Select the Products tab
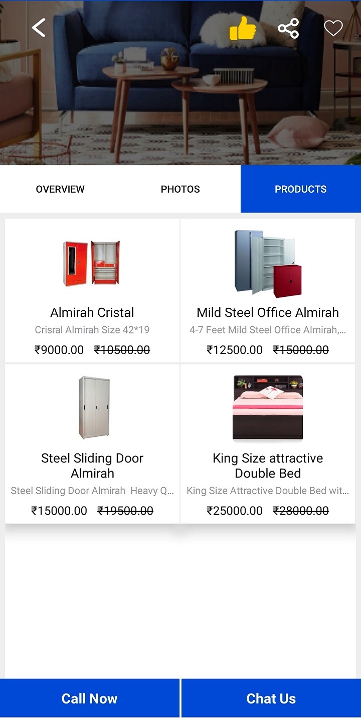This screenshot has height=718, width=361. [301, 189]
